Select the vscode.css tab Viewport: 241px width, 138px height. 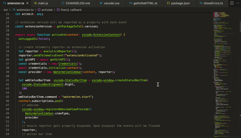pos(110,3)
